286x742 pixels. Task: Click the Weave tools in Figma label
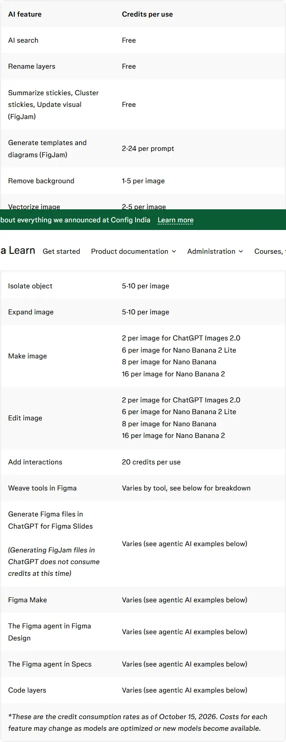42,488
